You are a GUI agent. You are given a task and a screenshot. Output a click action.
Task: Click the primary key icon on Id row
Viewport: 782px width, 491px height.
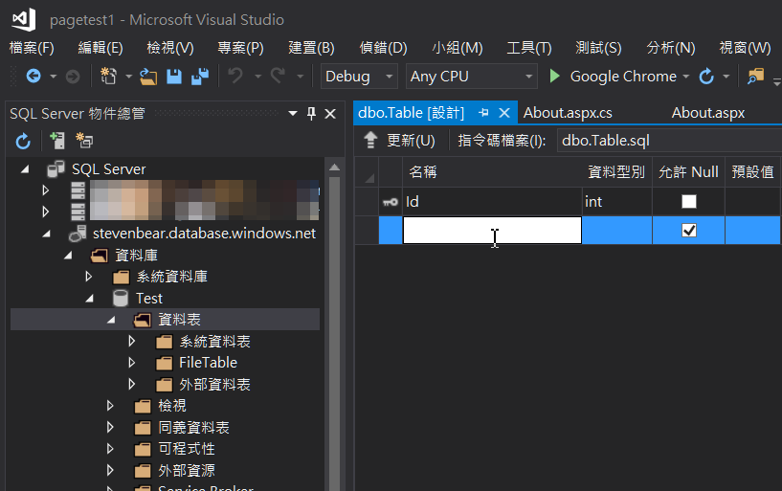390,202
